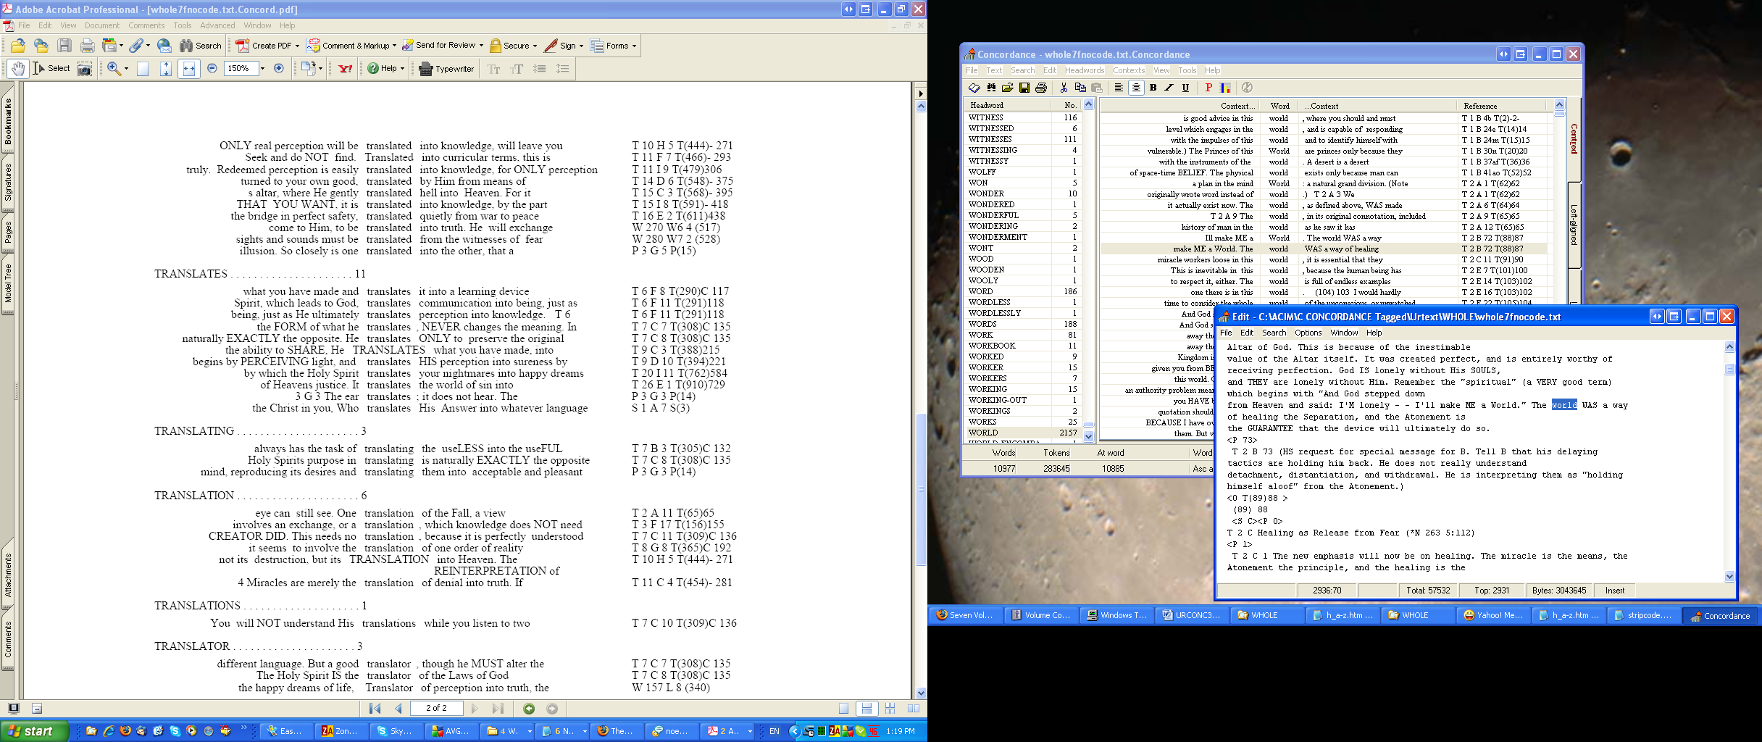The width and height of the screenshot is (1762, 742).
Task: Click the Search button in Acrobat toolbar
Action: (x=201, y=46)
